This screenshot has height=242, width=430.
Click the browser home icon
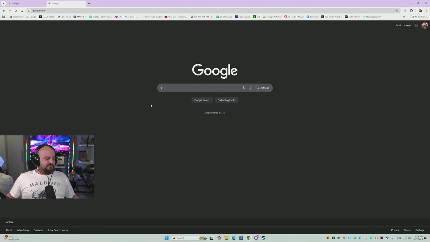(x=22, y=10)
